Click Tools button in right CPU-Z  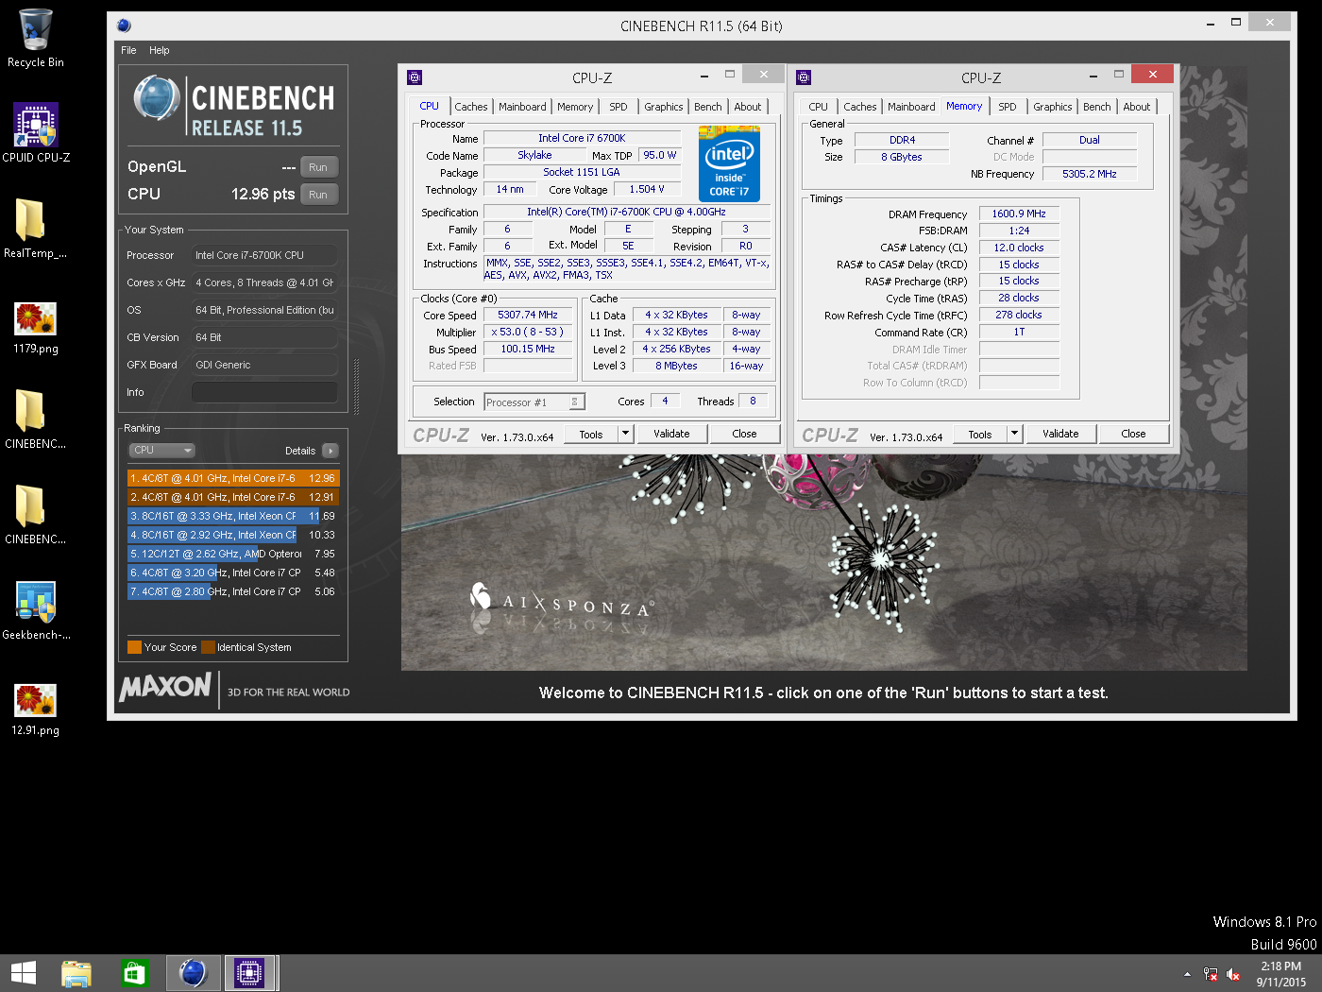[x=980, y=434]
